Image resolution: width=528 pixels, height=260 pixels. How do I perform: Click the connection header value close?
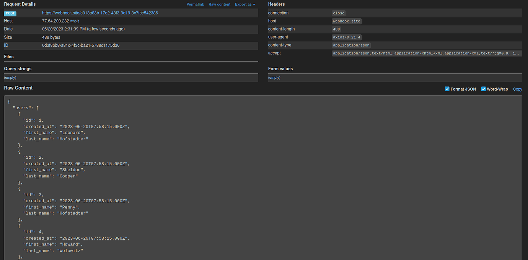(338, 13)
